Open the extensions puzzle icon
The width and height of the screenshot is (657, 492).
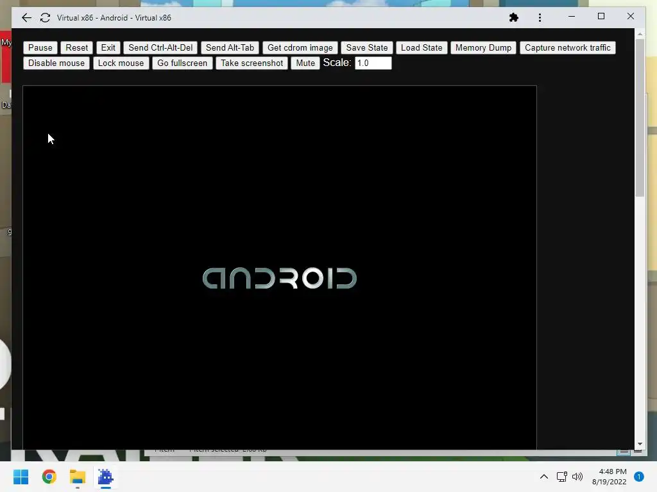(514, 17)
